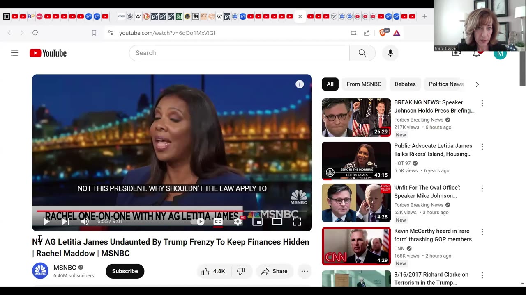The height and width of the screenshot is (295, 526).
Task: Open the info card icon on the video
Action: (x=300, y=84)
